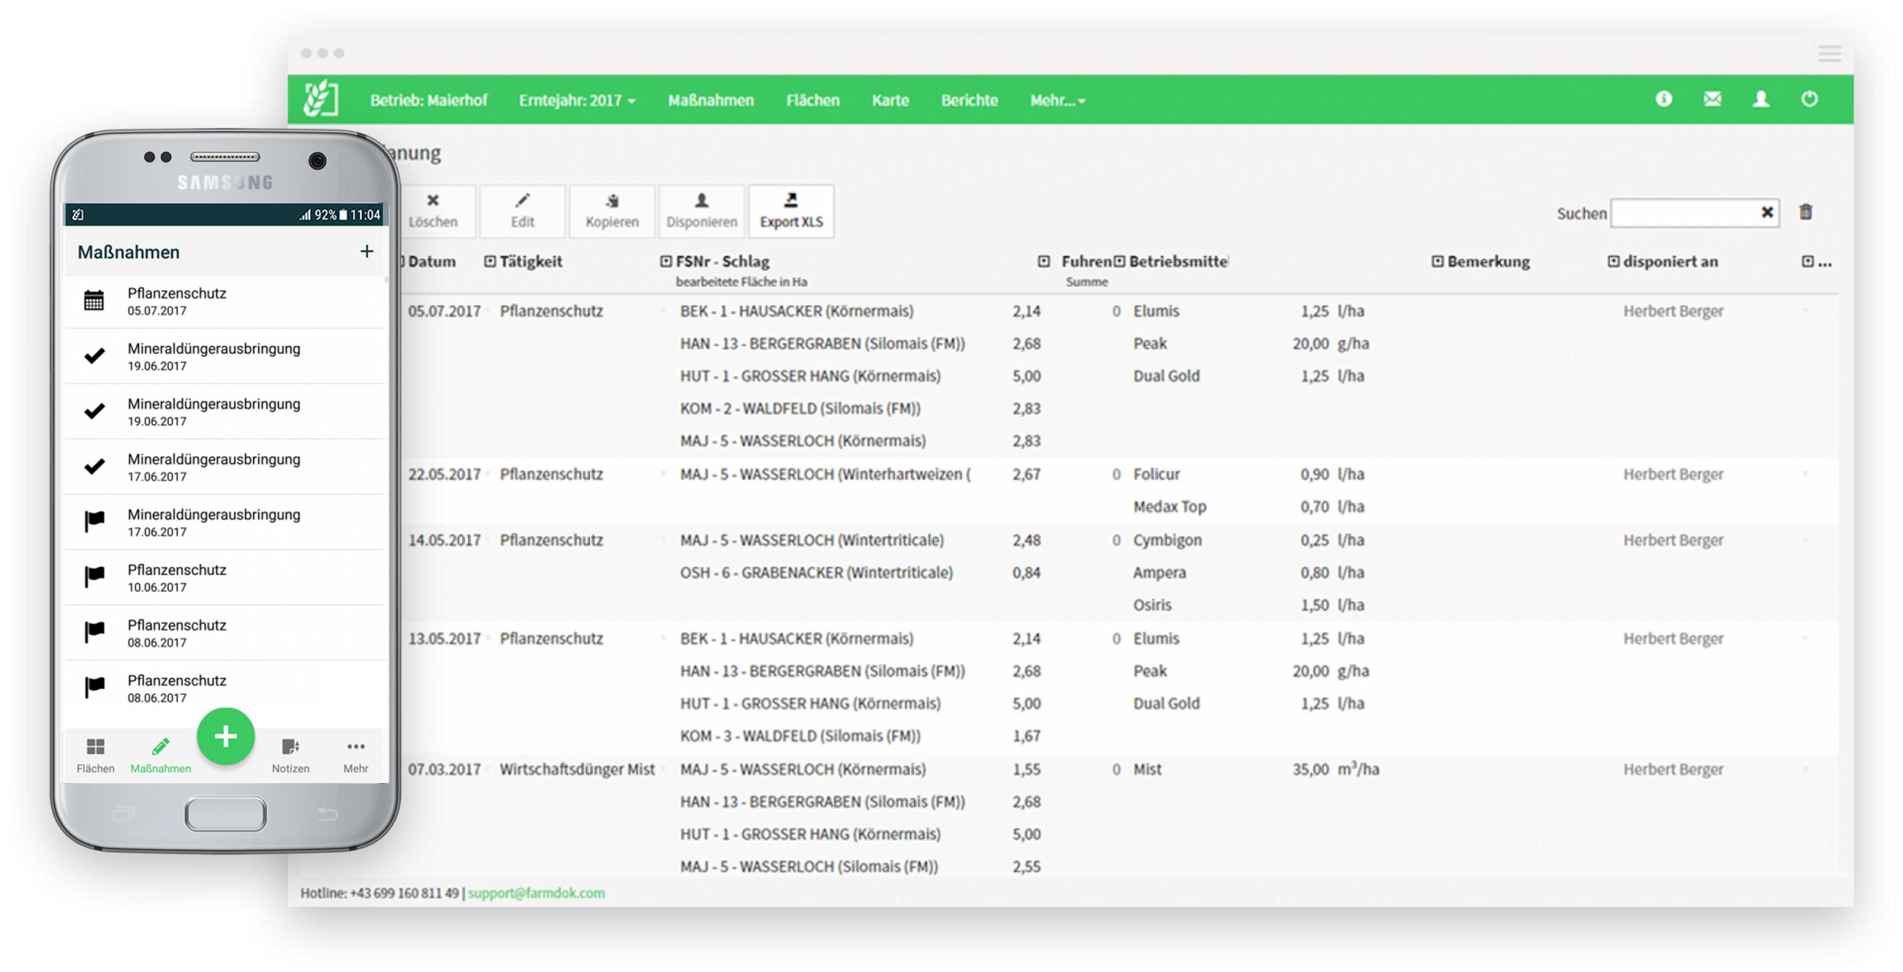Tap the phone's recent apps soft key
The width and height of the screenshot is (1903, 972).
pyautogui.click(x=122, y=814)
